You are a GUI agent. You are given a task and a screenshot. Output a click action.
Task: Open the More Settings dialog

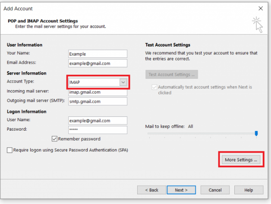click(241, 160)
